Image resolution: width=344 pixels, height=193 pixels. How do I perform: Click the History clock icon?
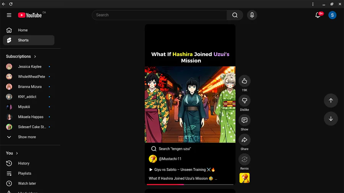pyautogui.click(x=9, y=163)
